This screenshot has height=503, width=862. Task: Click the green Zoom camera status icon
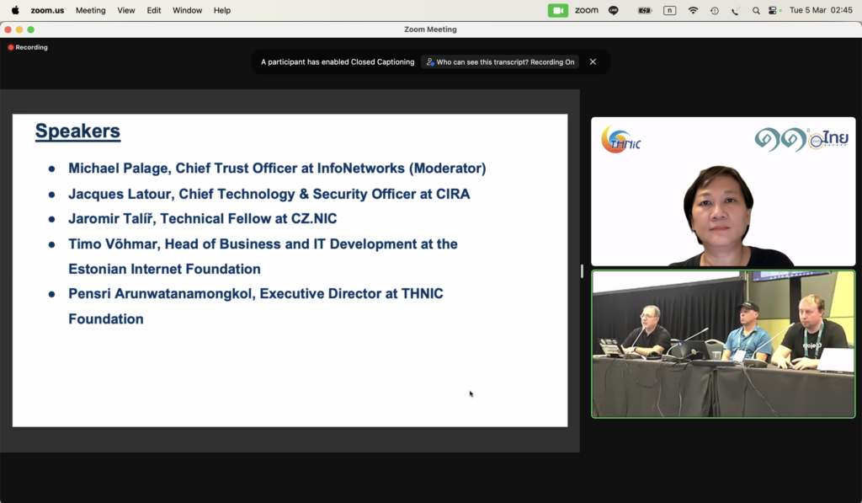558,10
